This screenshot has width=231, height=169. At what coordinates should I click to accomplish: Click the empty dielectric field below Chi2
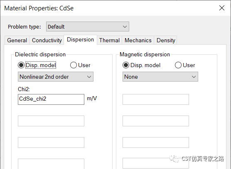click(51, 121)
